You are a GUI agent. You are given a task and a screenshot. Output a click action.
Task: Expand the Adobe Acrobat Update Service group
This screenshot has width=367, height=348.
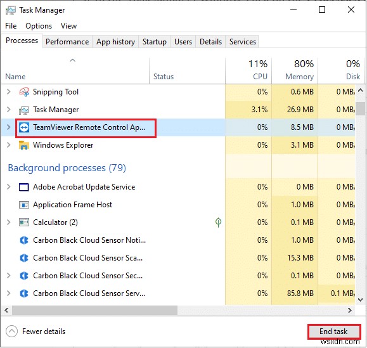pyautogui.click(x=9, y=187)
